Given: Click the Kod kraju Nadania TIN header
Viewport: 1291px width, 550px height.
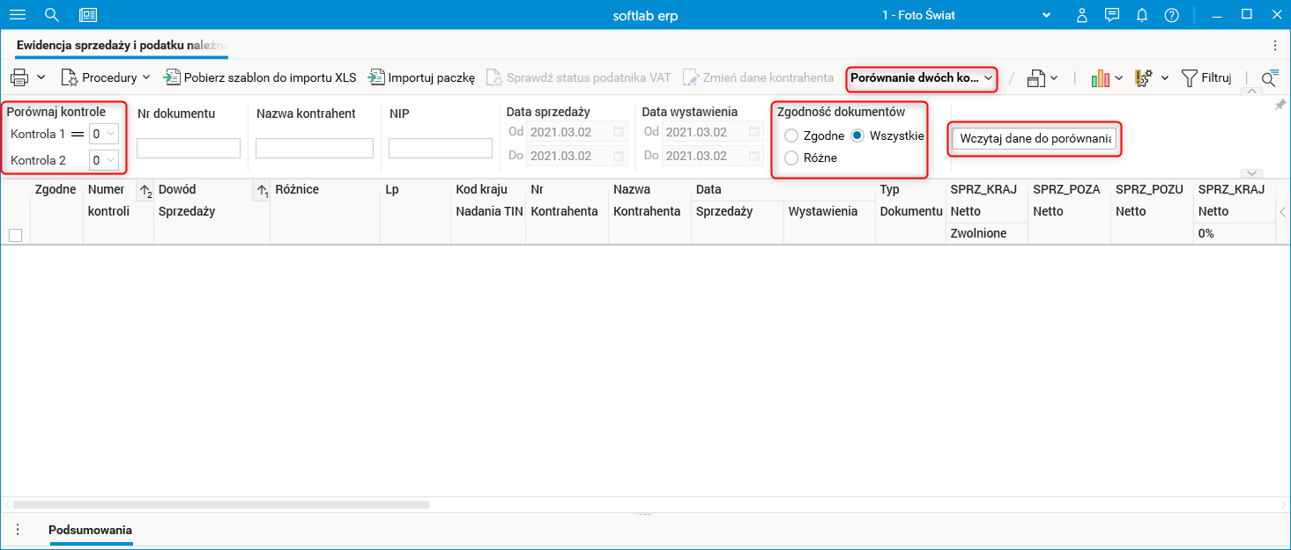Looking at the screenshot, I should 489,211.
